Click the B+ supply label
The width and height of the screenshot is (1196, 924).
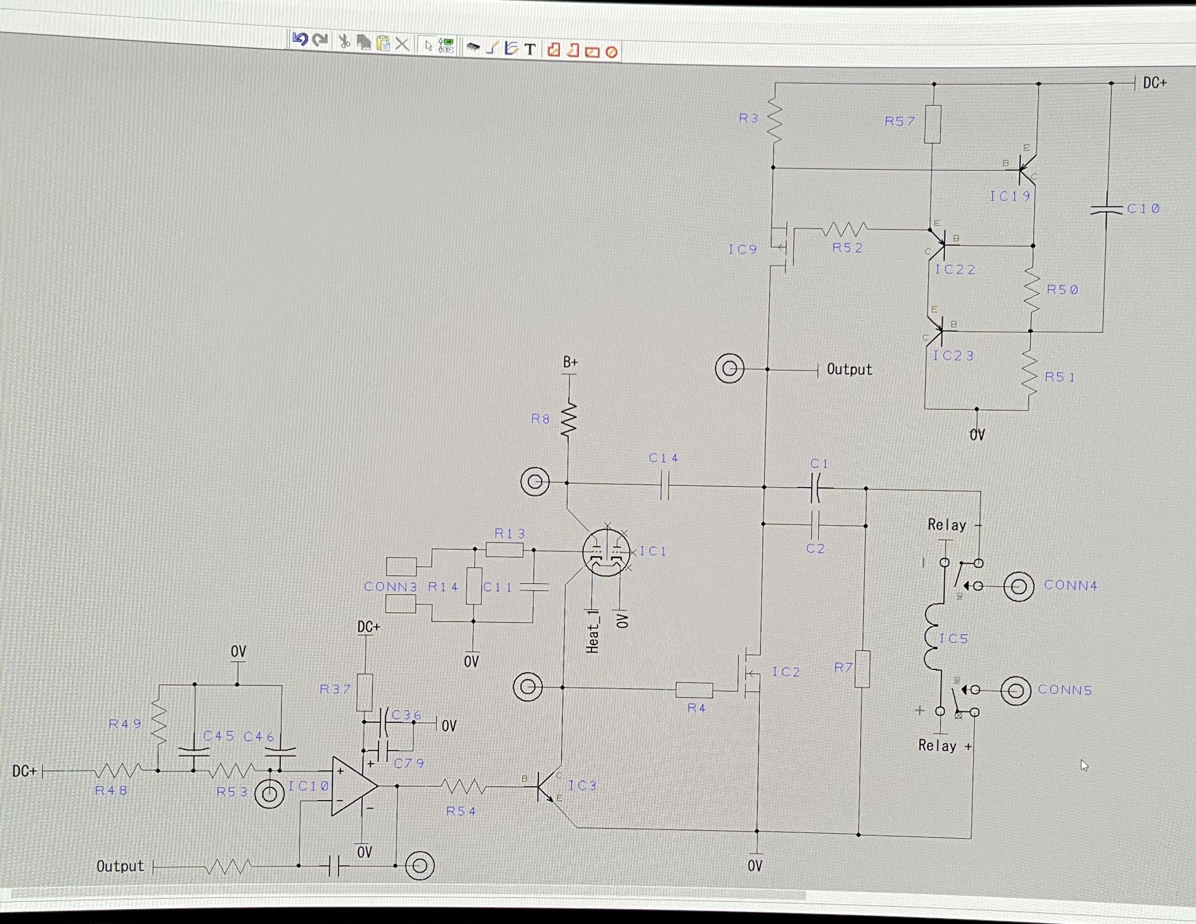[x=571, y=362]
